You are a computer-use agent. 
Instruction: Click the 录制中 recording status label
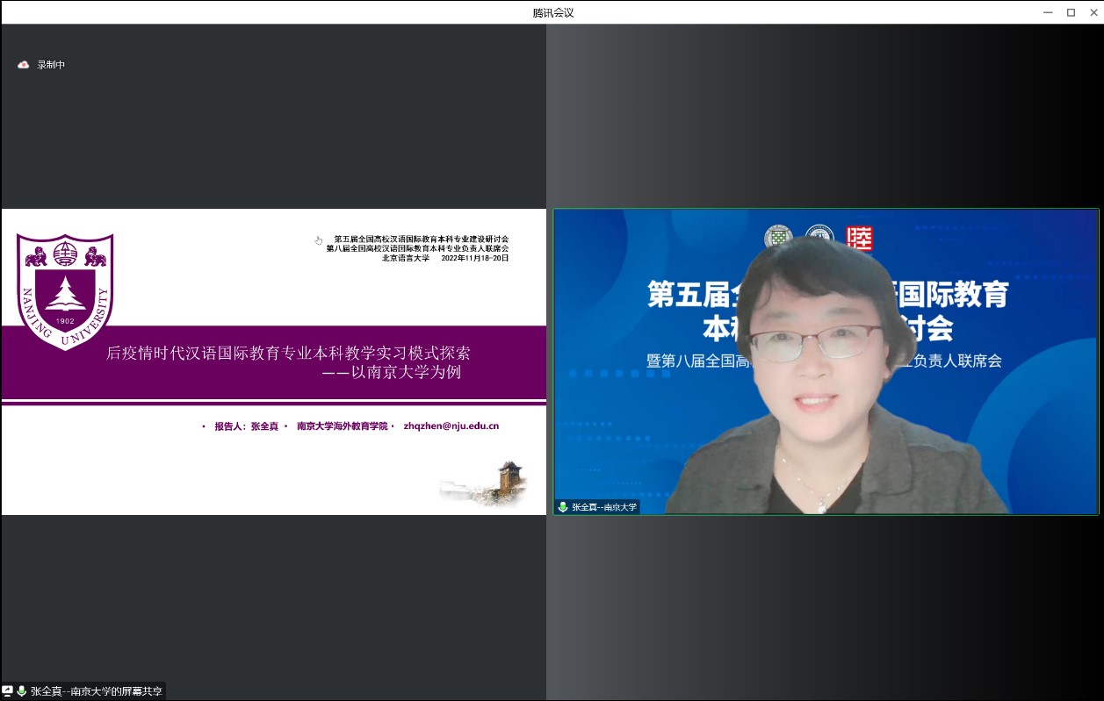[51, 65]
